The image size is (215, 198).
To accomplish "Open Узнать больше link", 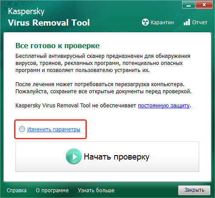I will (x=96, y=190).
